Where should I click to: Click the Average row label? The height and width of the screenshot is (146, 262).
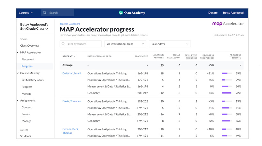click(67, 65)
